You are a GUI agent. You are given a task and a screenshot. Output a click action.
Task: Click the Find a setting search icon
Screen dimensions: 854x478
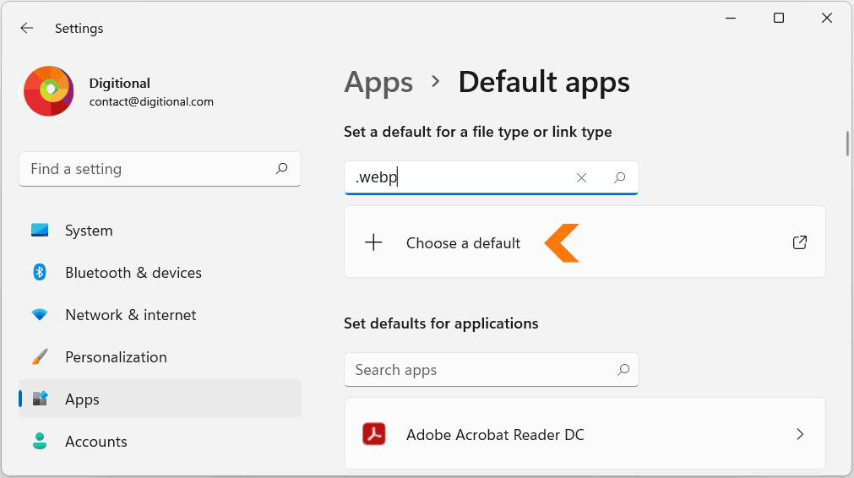(281, 169)
